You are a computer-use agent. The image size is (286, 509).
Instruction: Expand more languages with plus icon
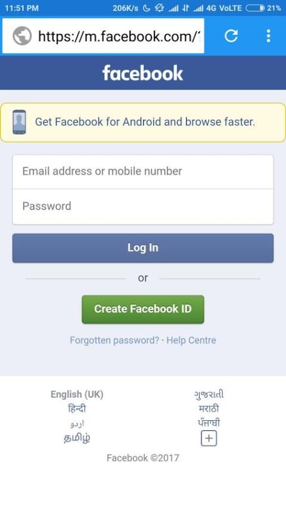(x=209, y=439)
